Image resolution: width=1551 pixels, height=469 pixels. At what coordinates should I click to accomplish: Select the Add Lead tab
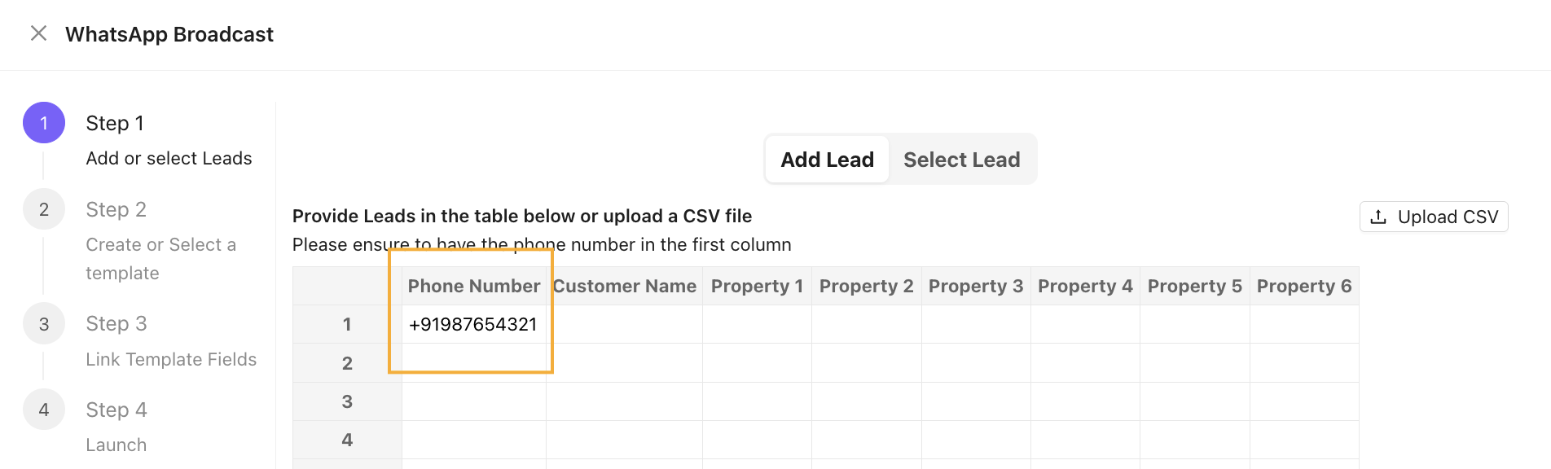point(827,160)
